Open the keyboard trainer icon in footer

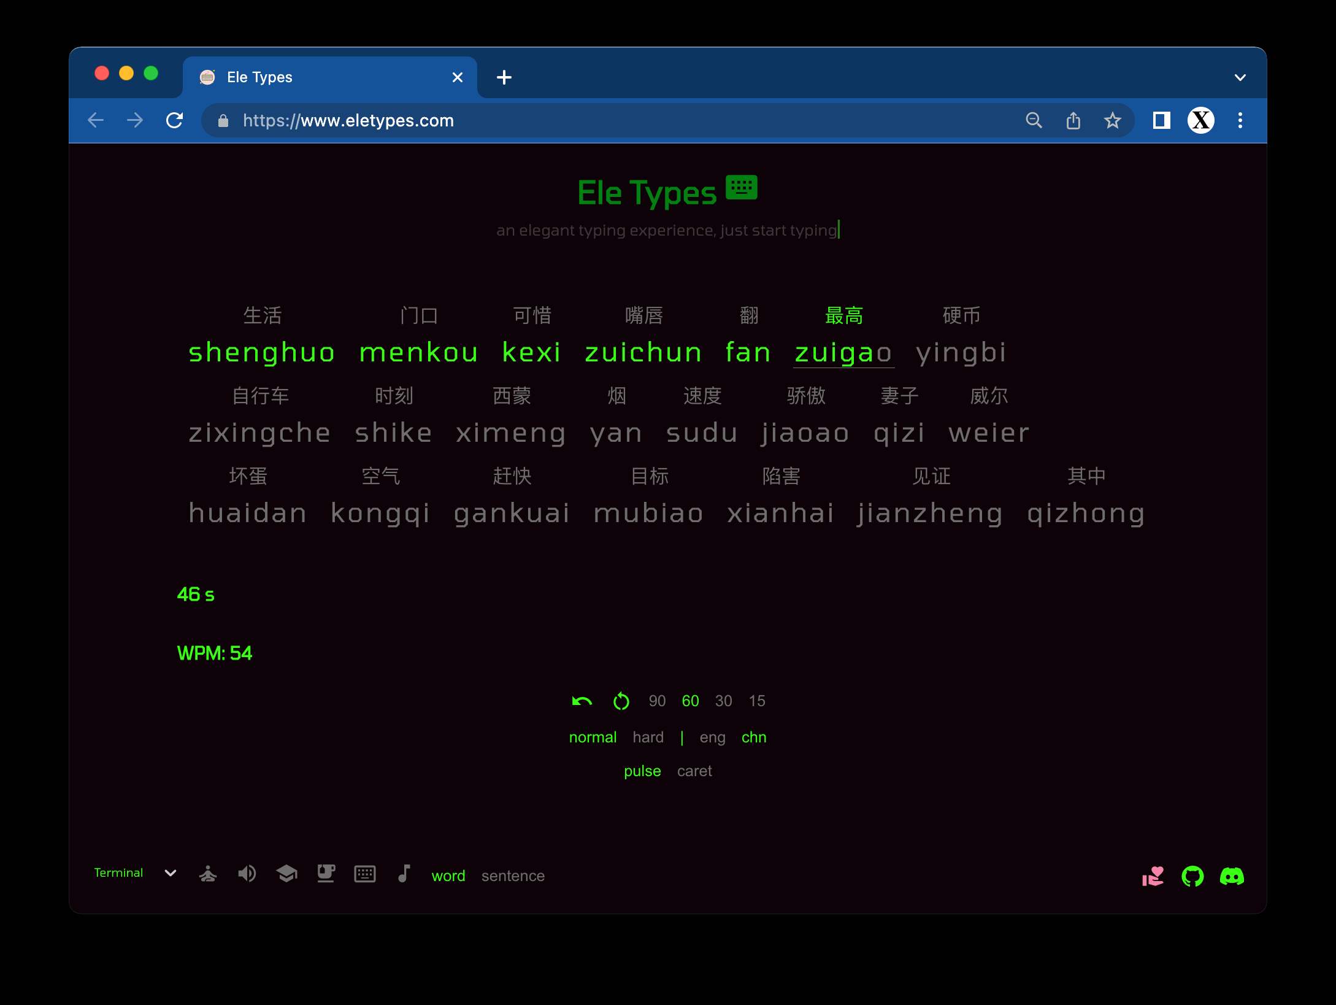pos(365,874)
